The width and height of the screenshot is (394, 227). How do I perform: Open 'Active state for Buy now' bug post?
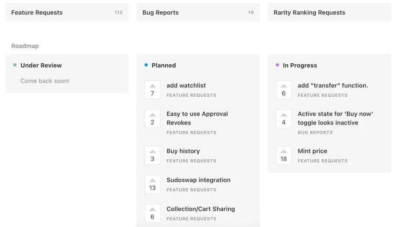(335, 118)
